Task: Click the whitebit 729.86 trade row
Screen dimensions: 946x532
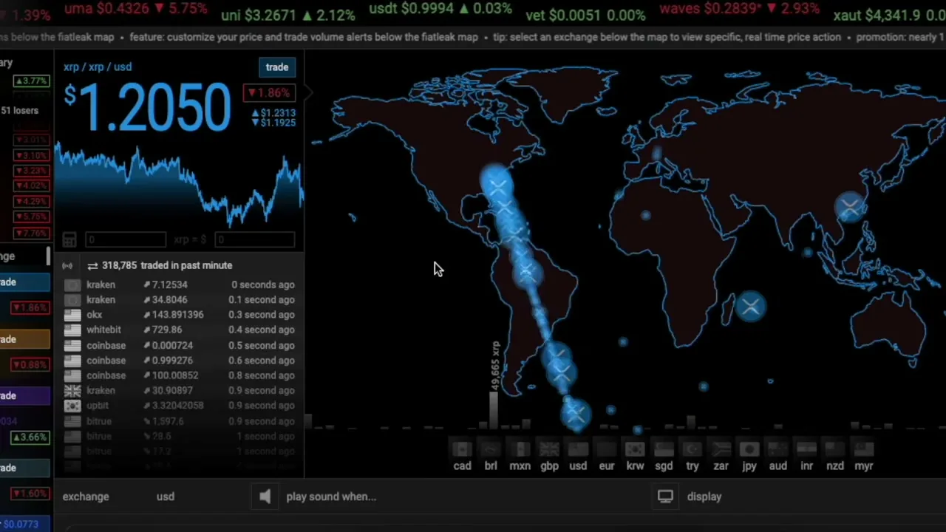Action: [180, 330]
